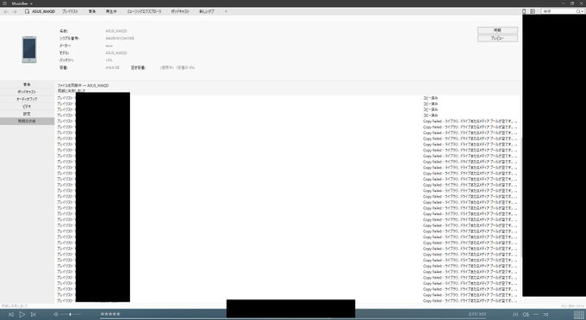Open the hamburger menu in title bar
Image resolution: width=586 pixels, height=320 pixels.
[5, 3]
